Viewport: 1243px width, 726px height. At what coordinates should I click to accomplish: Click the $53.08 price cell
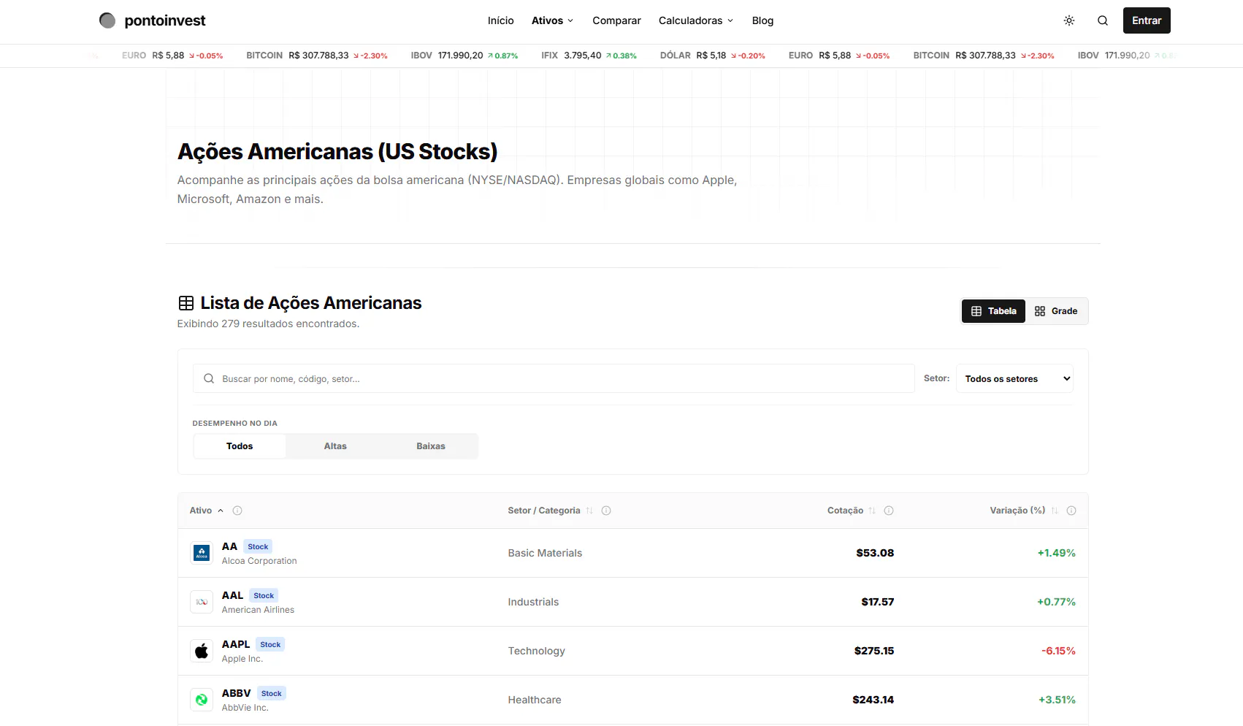875,553
